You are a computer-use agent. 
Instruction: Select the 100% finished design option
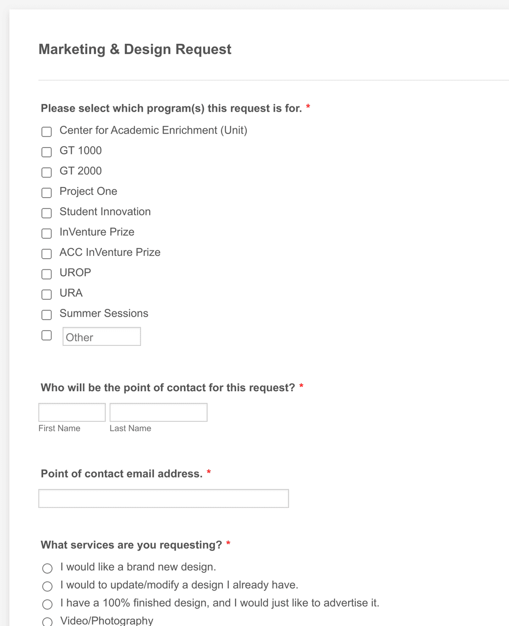pyautogui.click(x=47, y=604)
